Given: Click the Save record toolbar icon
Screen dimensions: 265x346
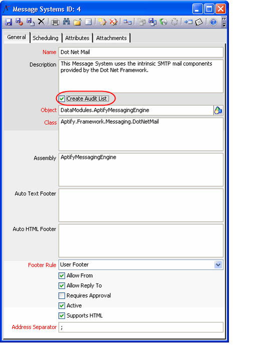Looking at the screenshot, I should (9, 22).
